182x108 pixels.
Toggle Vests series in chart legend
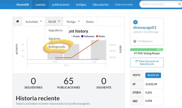tap(101, 36)
